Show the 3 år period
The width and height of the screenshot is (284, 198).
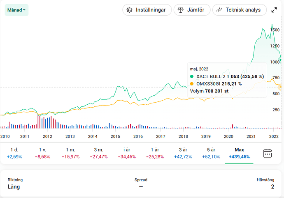click(x=183, y=153)
